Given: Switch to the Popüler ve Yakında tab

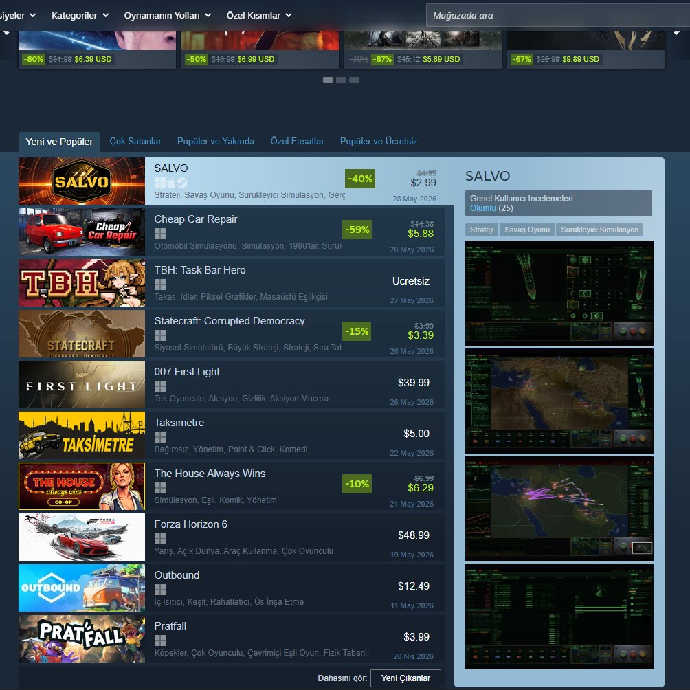Looking at the screenshot, I should pos(216,142).
